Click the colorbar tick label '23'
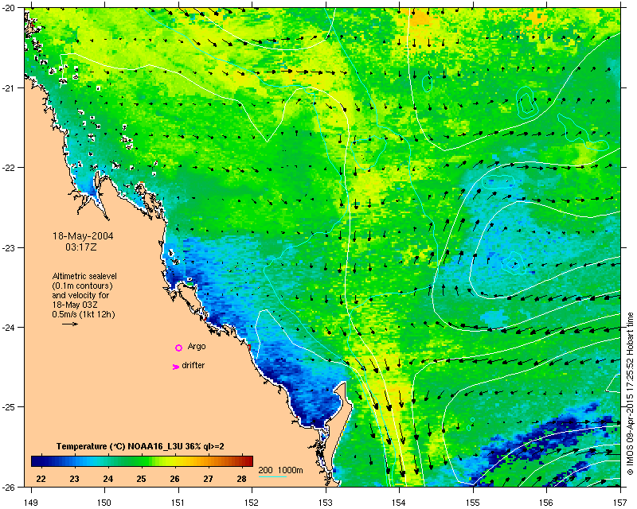 pyautogui.click(x=74, y=479)
